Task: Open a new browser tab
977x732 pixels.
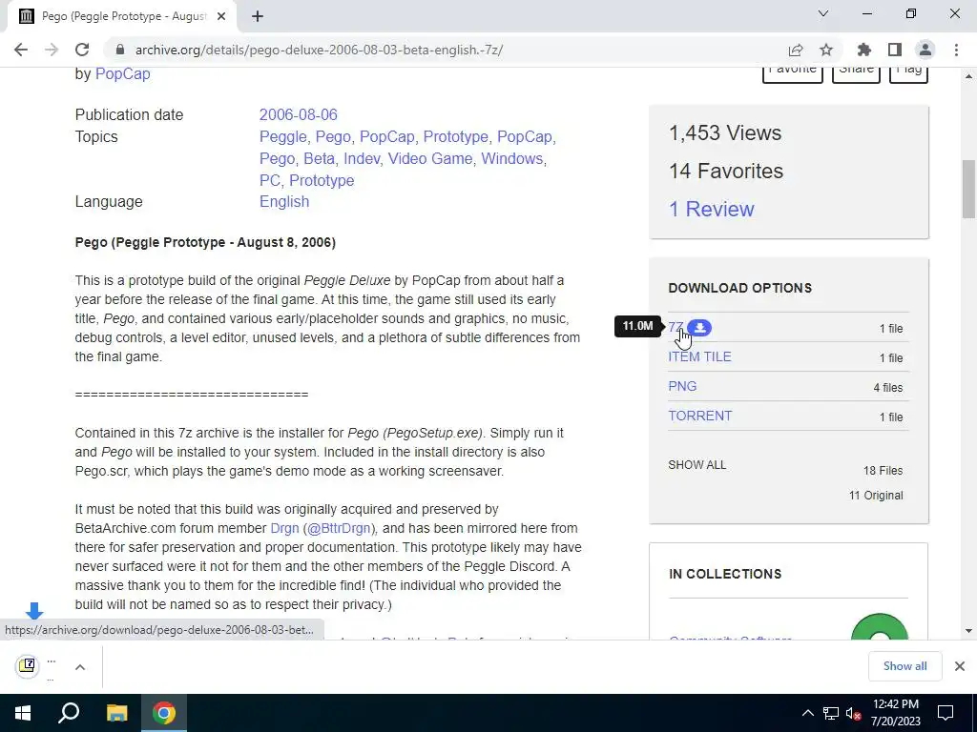Action: point(258,16)
